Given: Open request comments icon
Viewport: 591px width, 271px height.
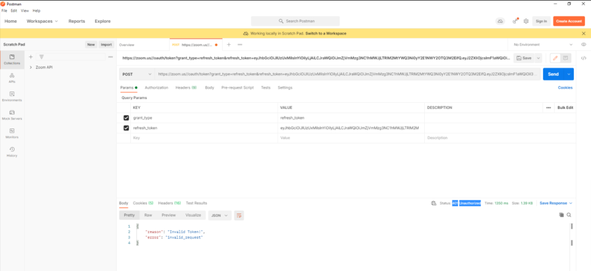Looking at the screenshot, I should point(566,58).
